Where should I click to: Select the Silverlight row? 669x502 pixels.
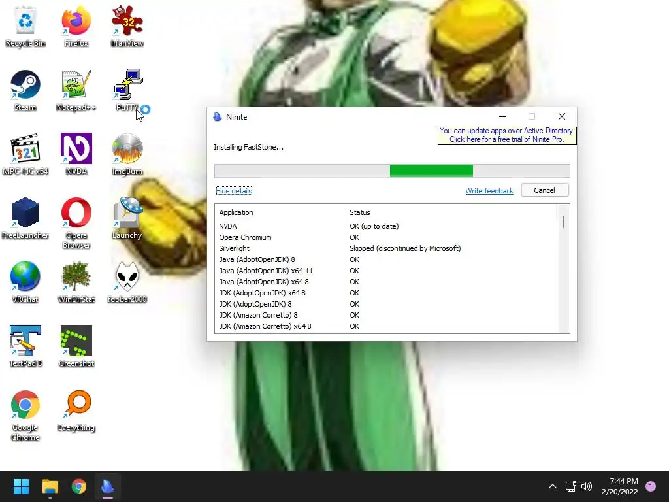pos(386,248)
